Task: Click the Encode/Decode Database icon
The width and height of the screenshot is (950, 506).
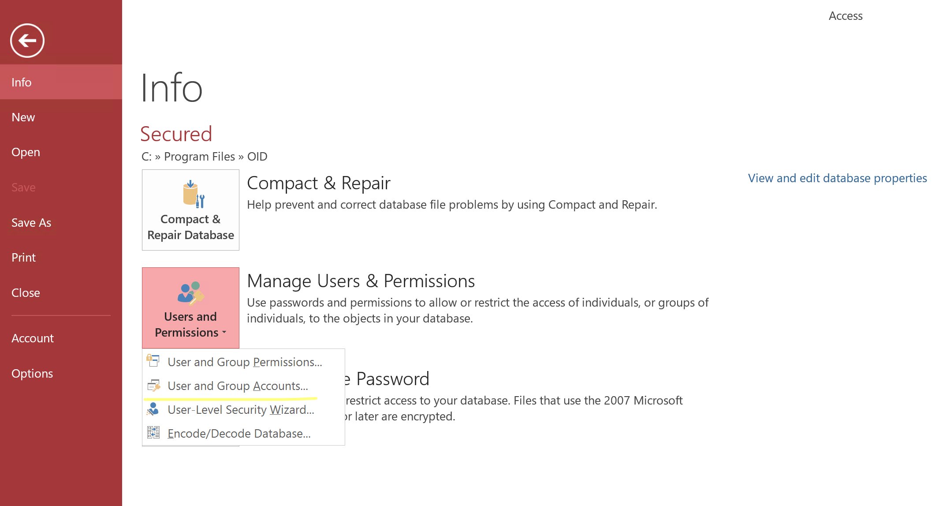Action: pos(153,433)
